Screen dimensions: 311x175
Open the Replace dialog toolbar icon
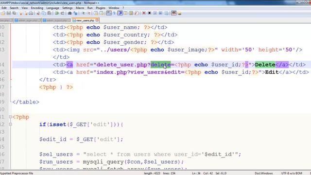75,13
